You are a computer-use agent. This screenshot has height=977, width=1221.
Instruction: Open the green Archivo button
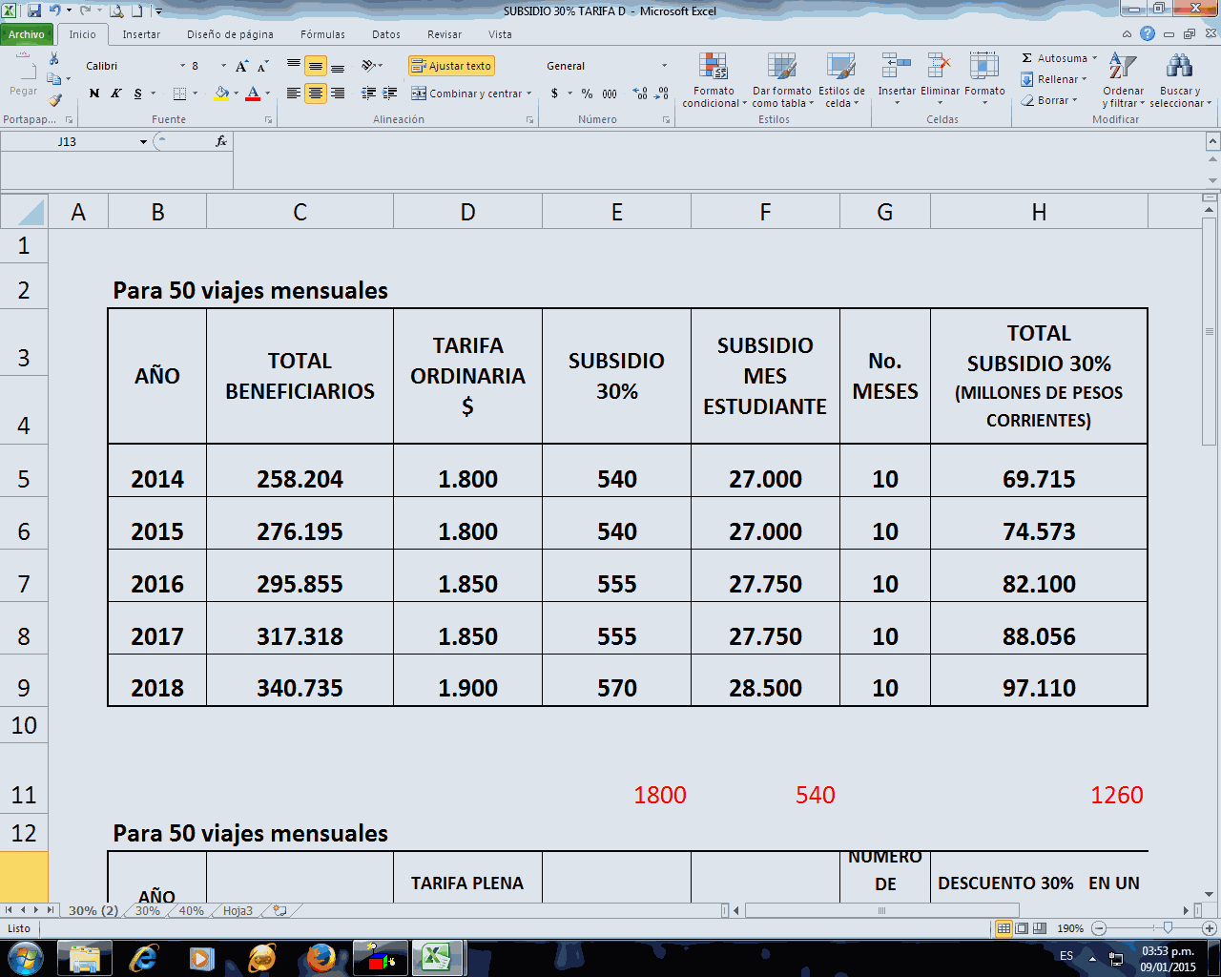pyautogui.click(x=27, y=34)
